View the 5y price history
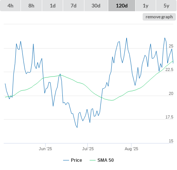 (167, 6)
